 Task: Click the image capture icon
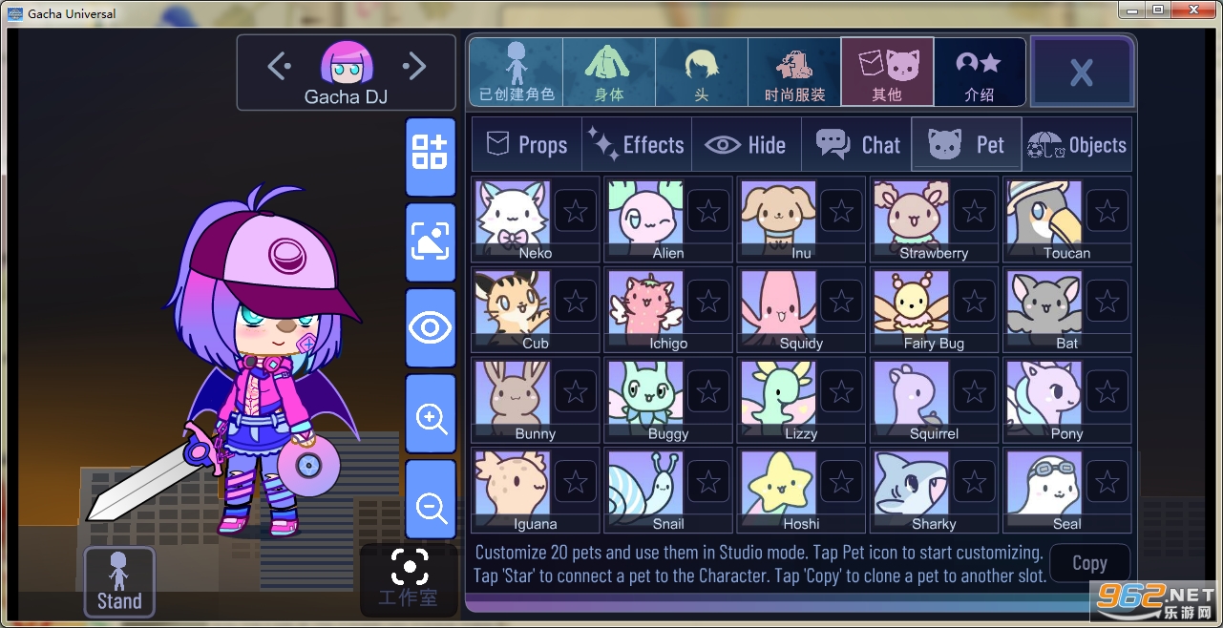431,242
